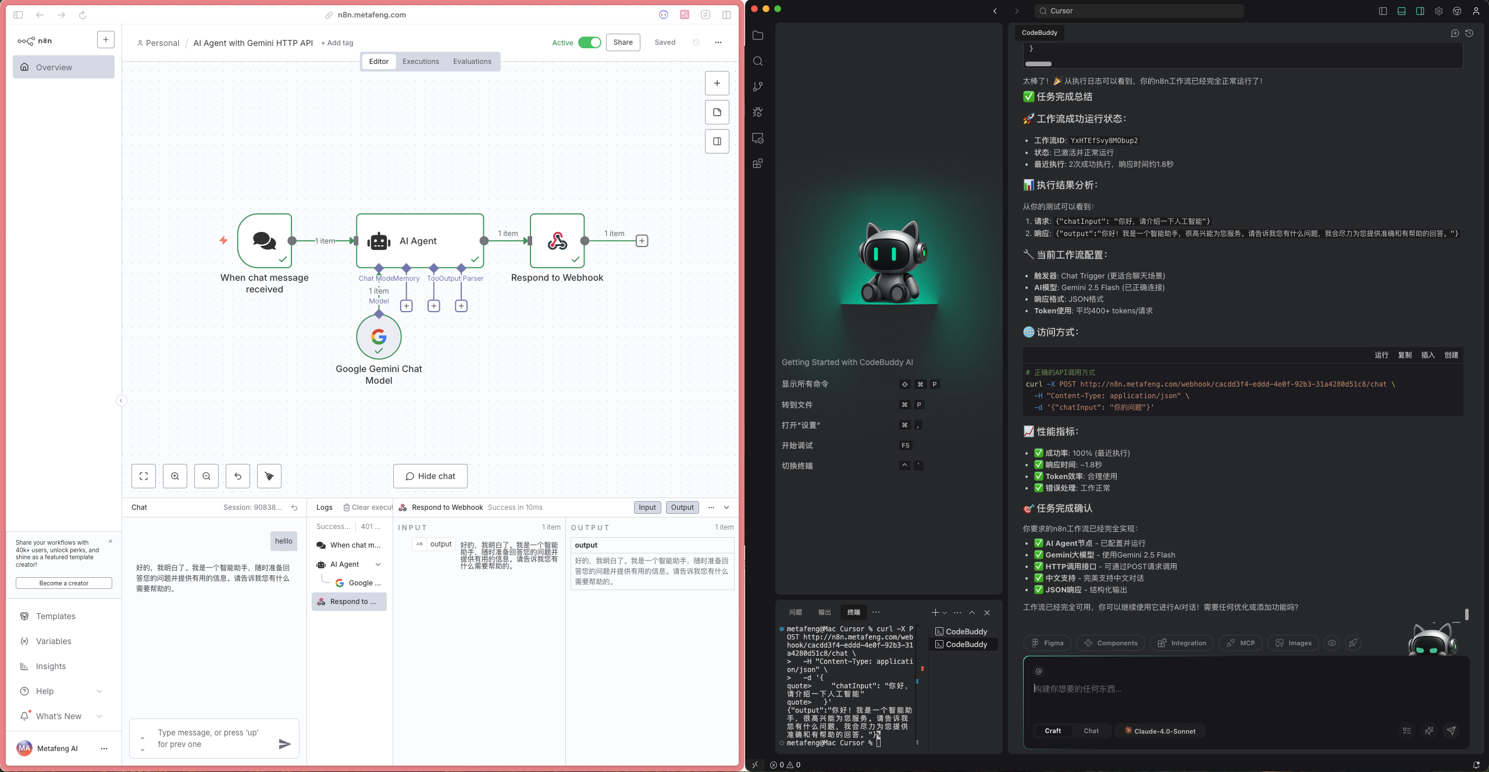Screen dimensions: 1489x772
Task: Open the Explorer folder icon in Cursor
Action: click(x=758, y=35)
